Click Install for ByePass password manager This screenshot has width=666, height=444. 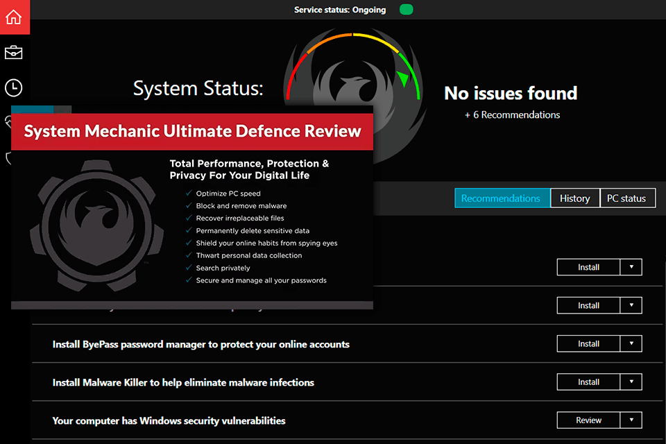coord(588,343)
